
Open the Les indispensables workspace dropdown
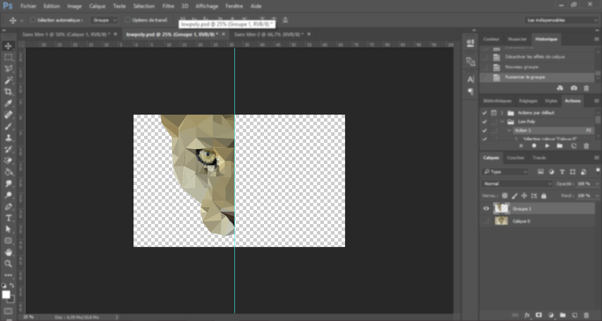562,20
